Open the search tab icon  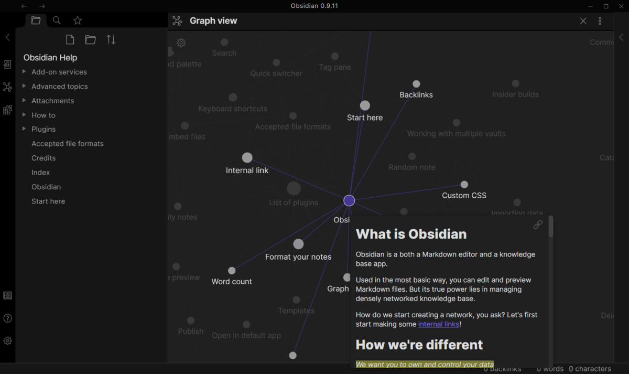[57, 20]
